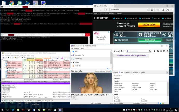The height and width of the screenshot is (112, 179).
Task: Click START SCAN button on Speedtest
Action: [x=149, y=25]
